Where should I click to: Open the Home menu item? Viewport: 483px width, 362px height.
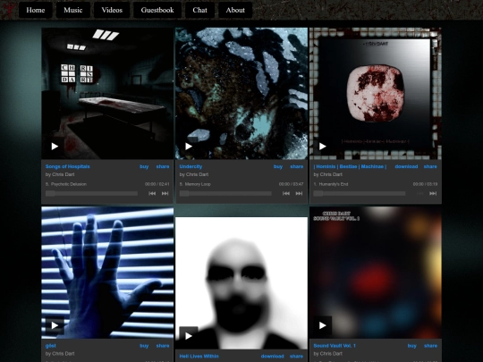tap(36, 10)
